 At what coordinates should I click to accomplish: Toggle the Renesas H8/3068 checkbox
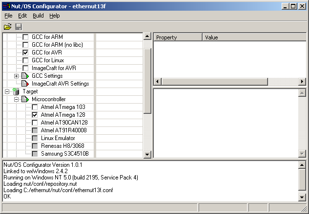coord(35,146)
